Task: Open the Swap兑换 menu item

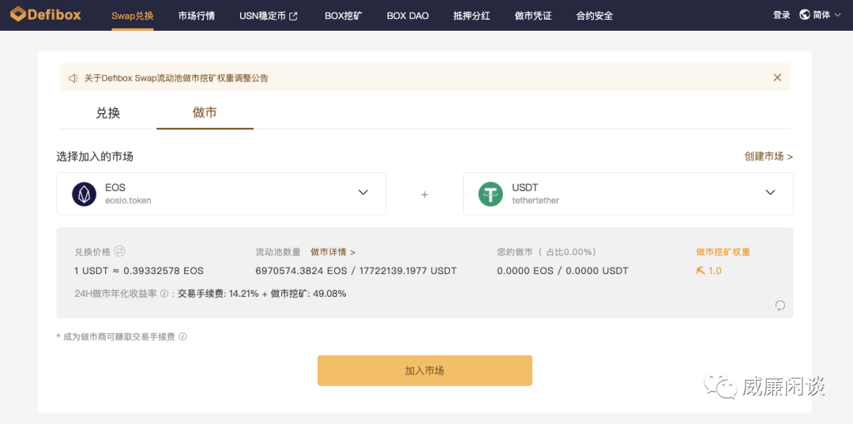Action: 133,16
